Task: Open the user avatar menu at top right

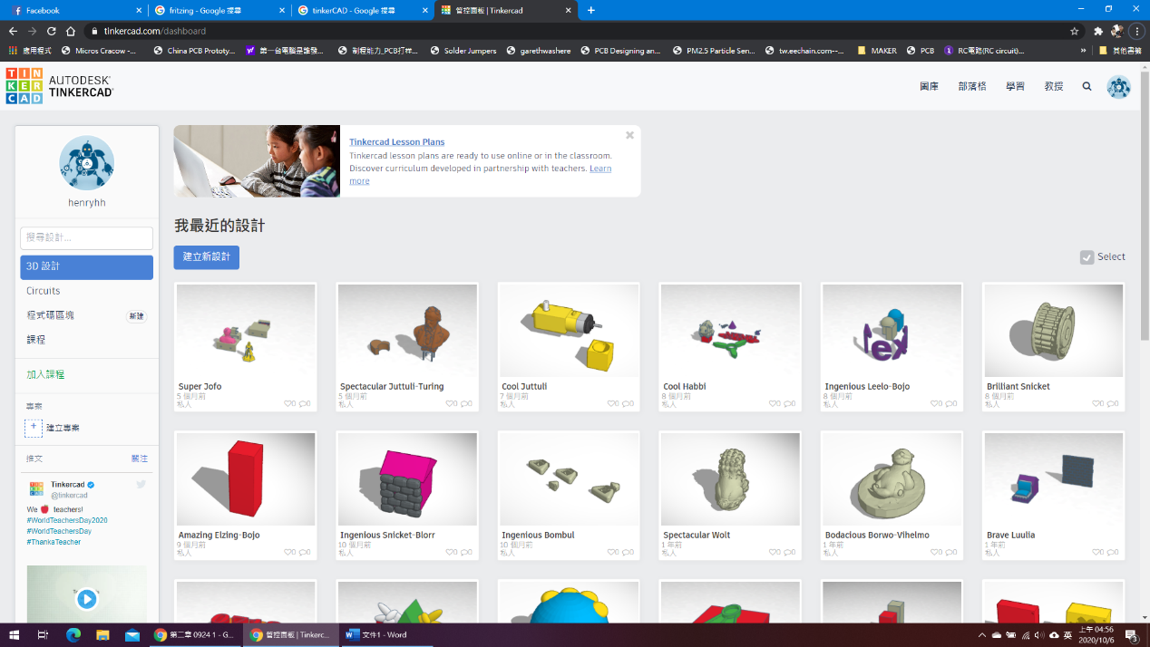Action: pos(1118,87)
